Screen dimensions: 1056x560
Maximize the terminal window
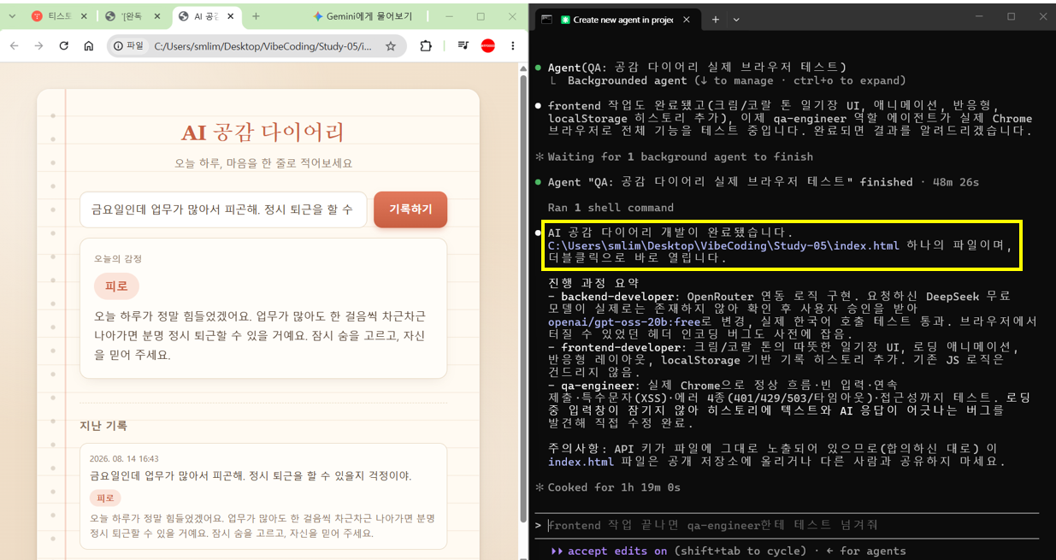1011,16
